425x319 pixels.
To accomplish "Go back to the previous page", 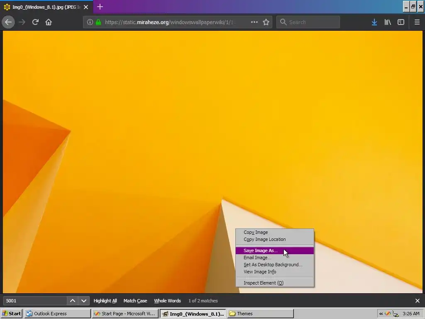I will [x=8, y=22].
